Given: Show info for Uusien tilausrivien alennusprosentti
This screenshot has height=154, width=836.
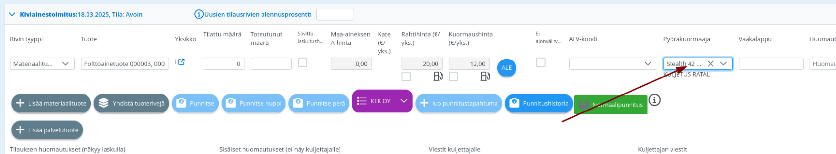Looking at the screenshot, I should pyautogui.click(x=199, y=14).
